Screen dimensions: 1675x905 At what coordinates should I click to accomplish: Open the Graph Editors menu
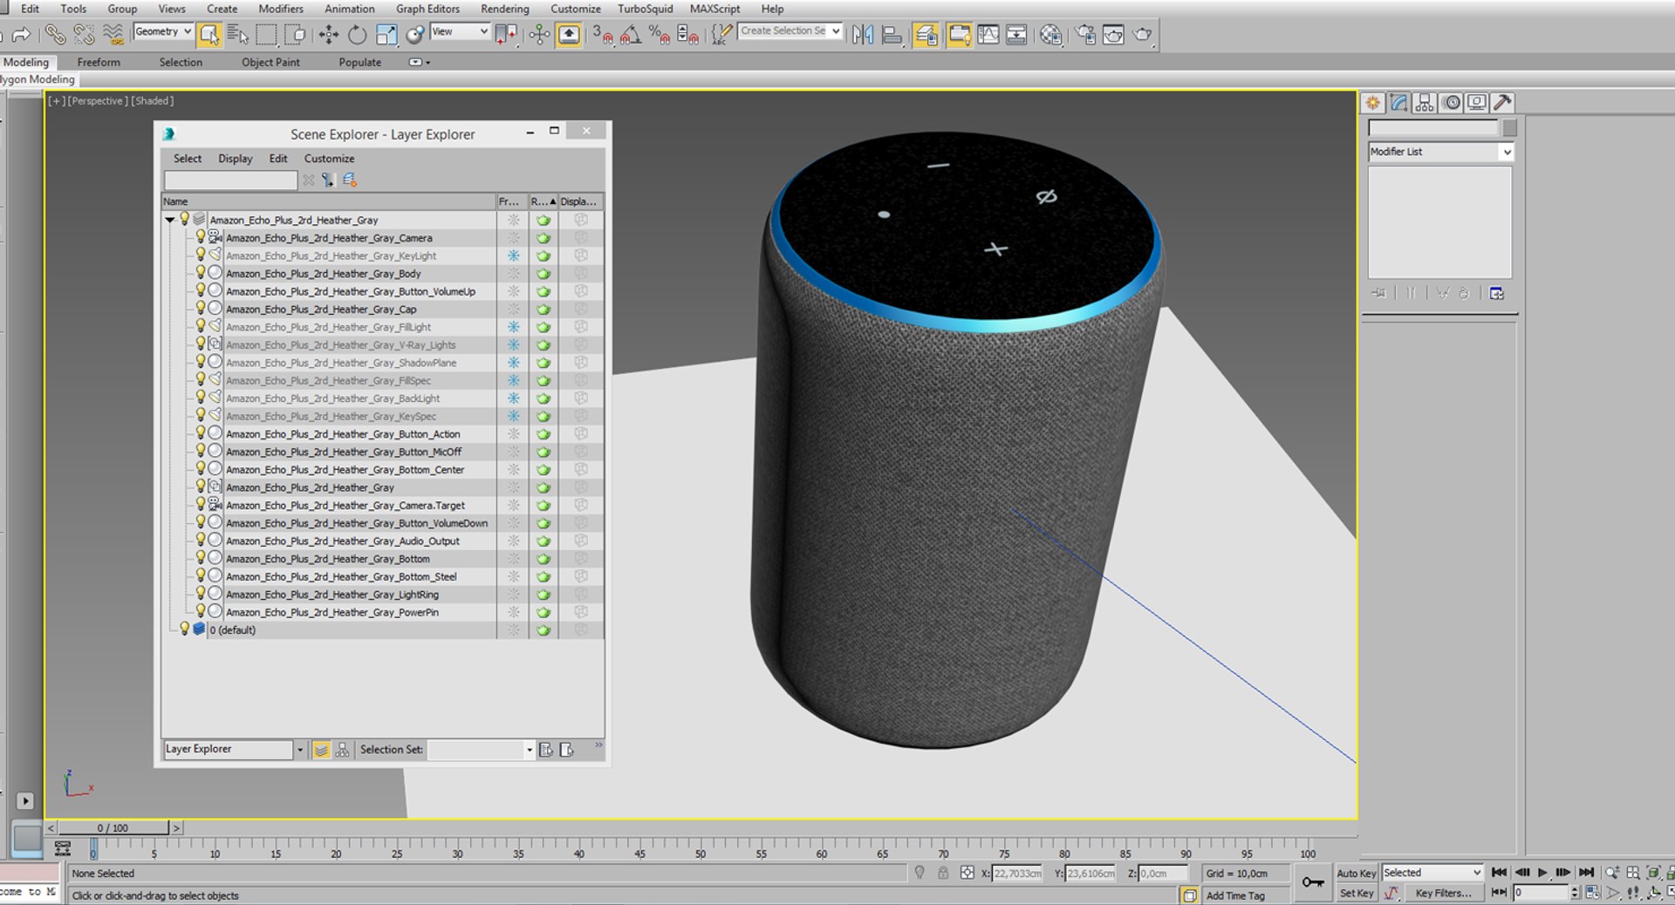pyautogui.click(x=427, y=9)
